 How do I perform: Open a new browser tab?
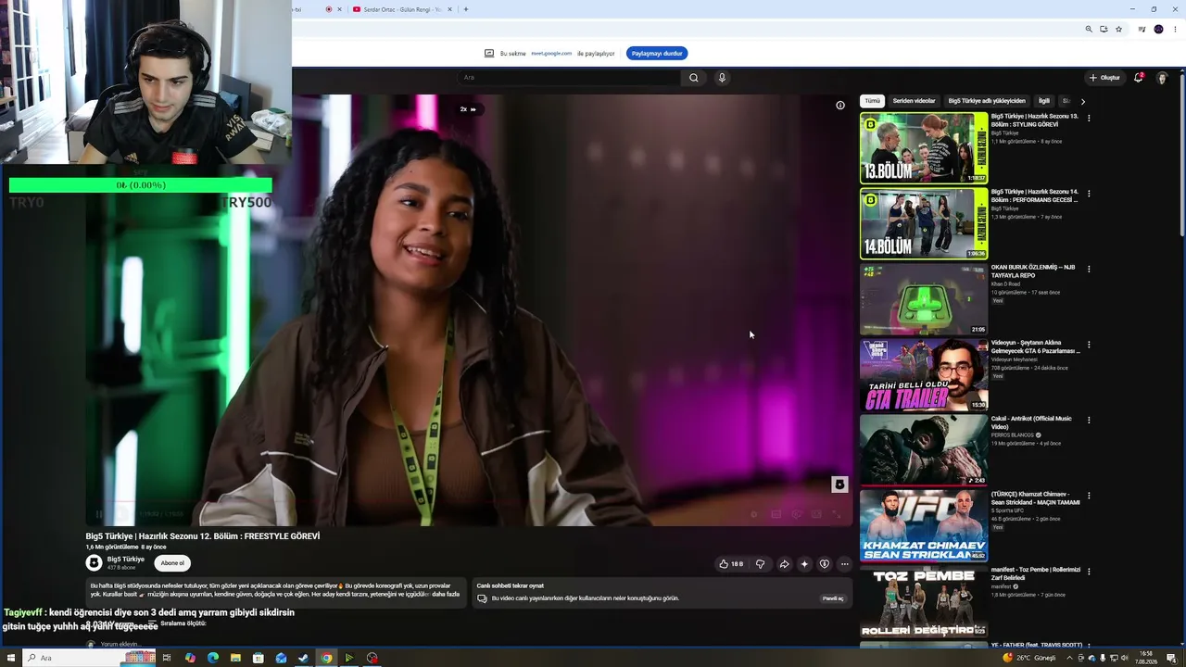point(465,9)
